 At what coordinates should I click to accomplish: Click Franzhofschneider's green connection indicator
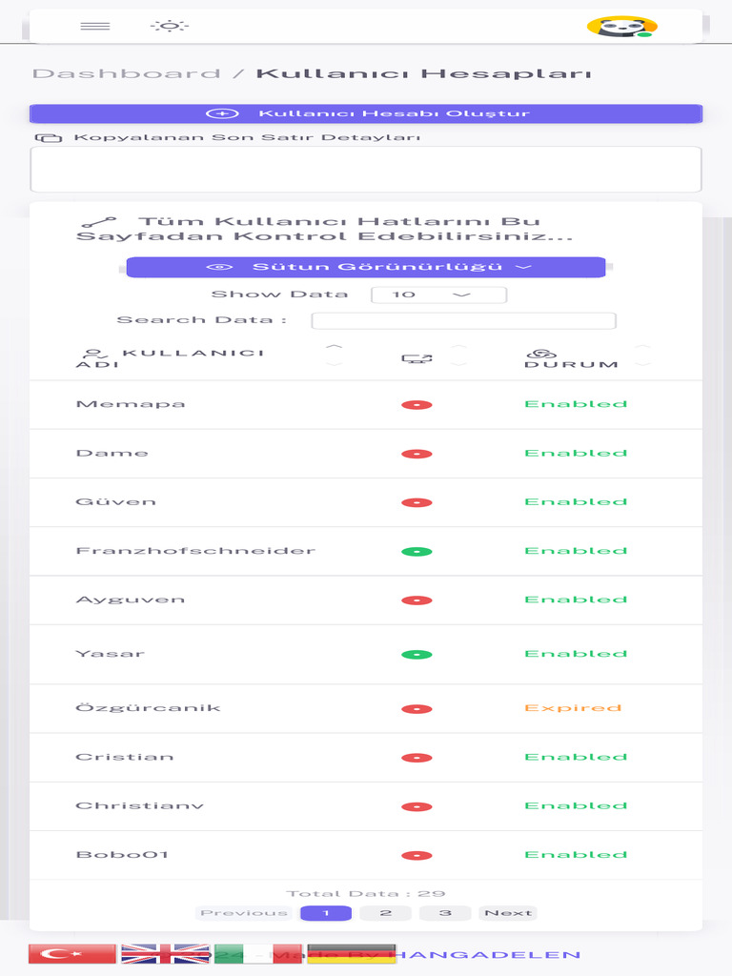coord(417,551)
